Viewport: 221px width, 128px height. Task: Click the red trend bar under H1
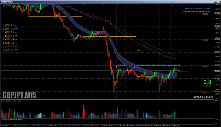[x=197, y=12]
